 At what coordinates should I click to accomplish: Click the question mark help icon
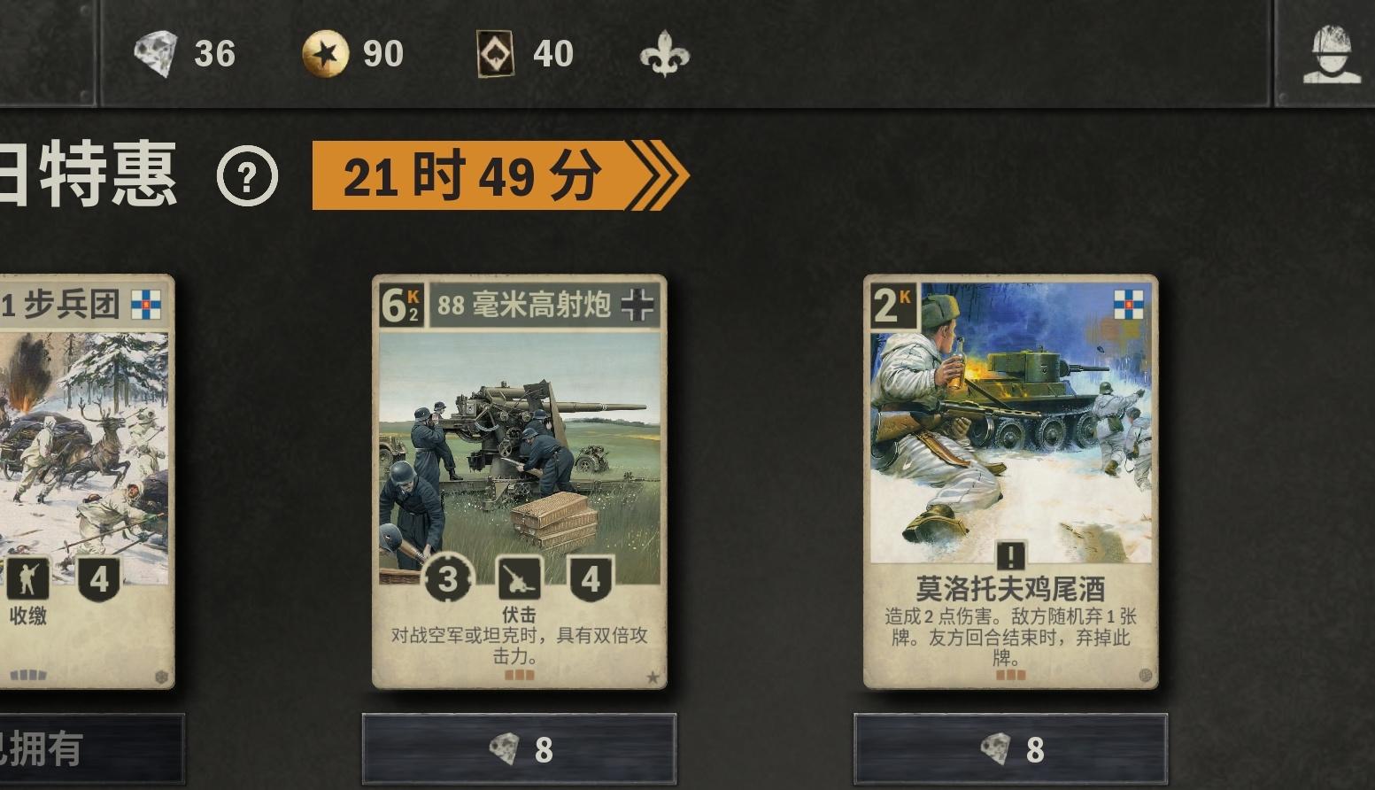pyautogui.click(x=247, y=175)
